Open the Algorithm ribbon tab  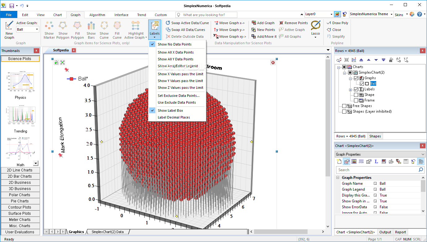(97, 15)
